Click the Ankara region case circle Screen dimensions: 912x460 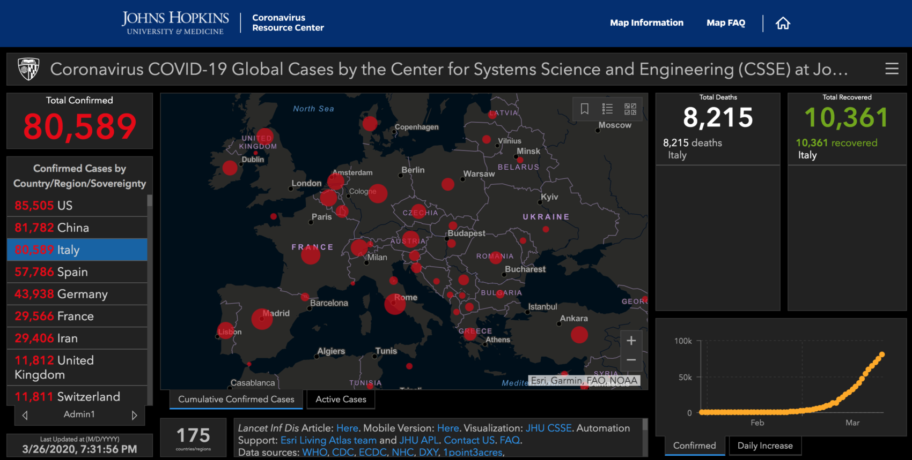[579, 335]
